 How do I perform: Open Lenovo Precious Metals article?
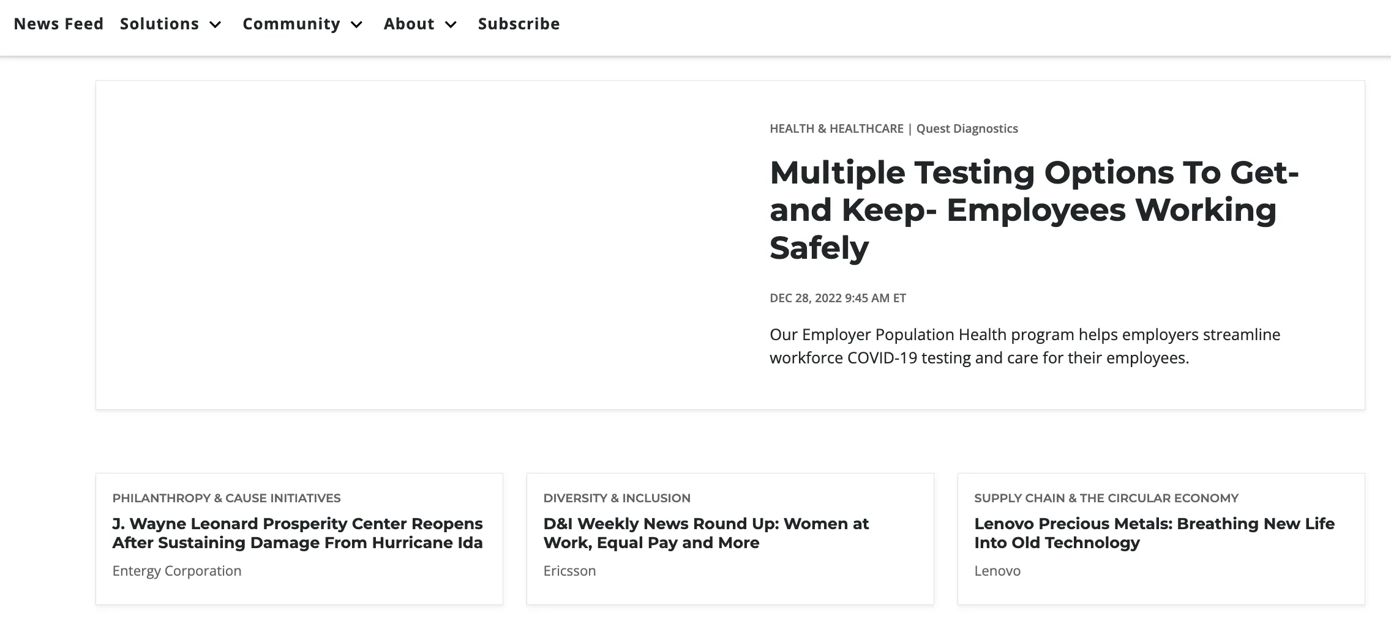(x=1155, y=533)
